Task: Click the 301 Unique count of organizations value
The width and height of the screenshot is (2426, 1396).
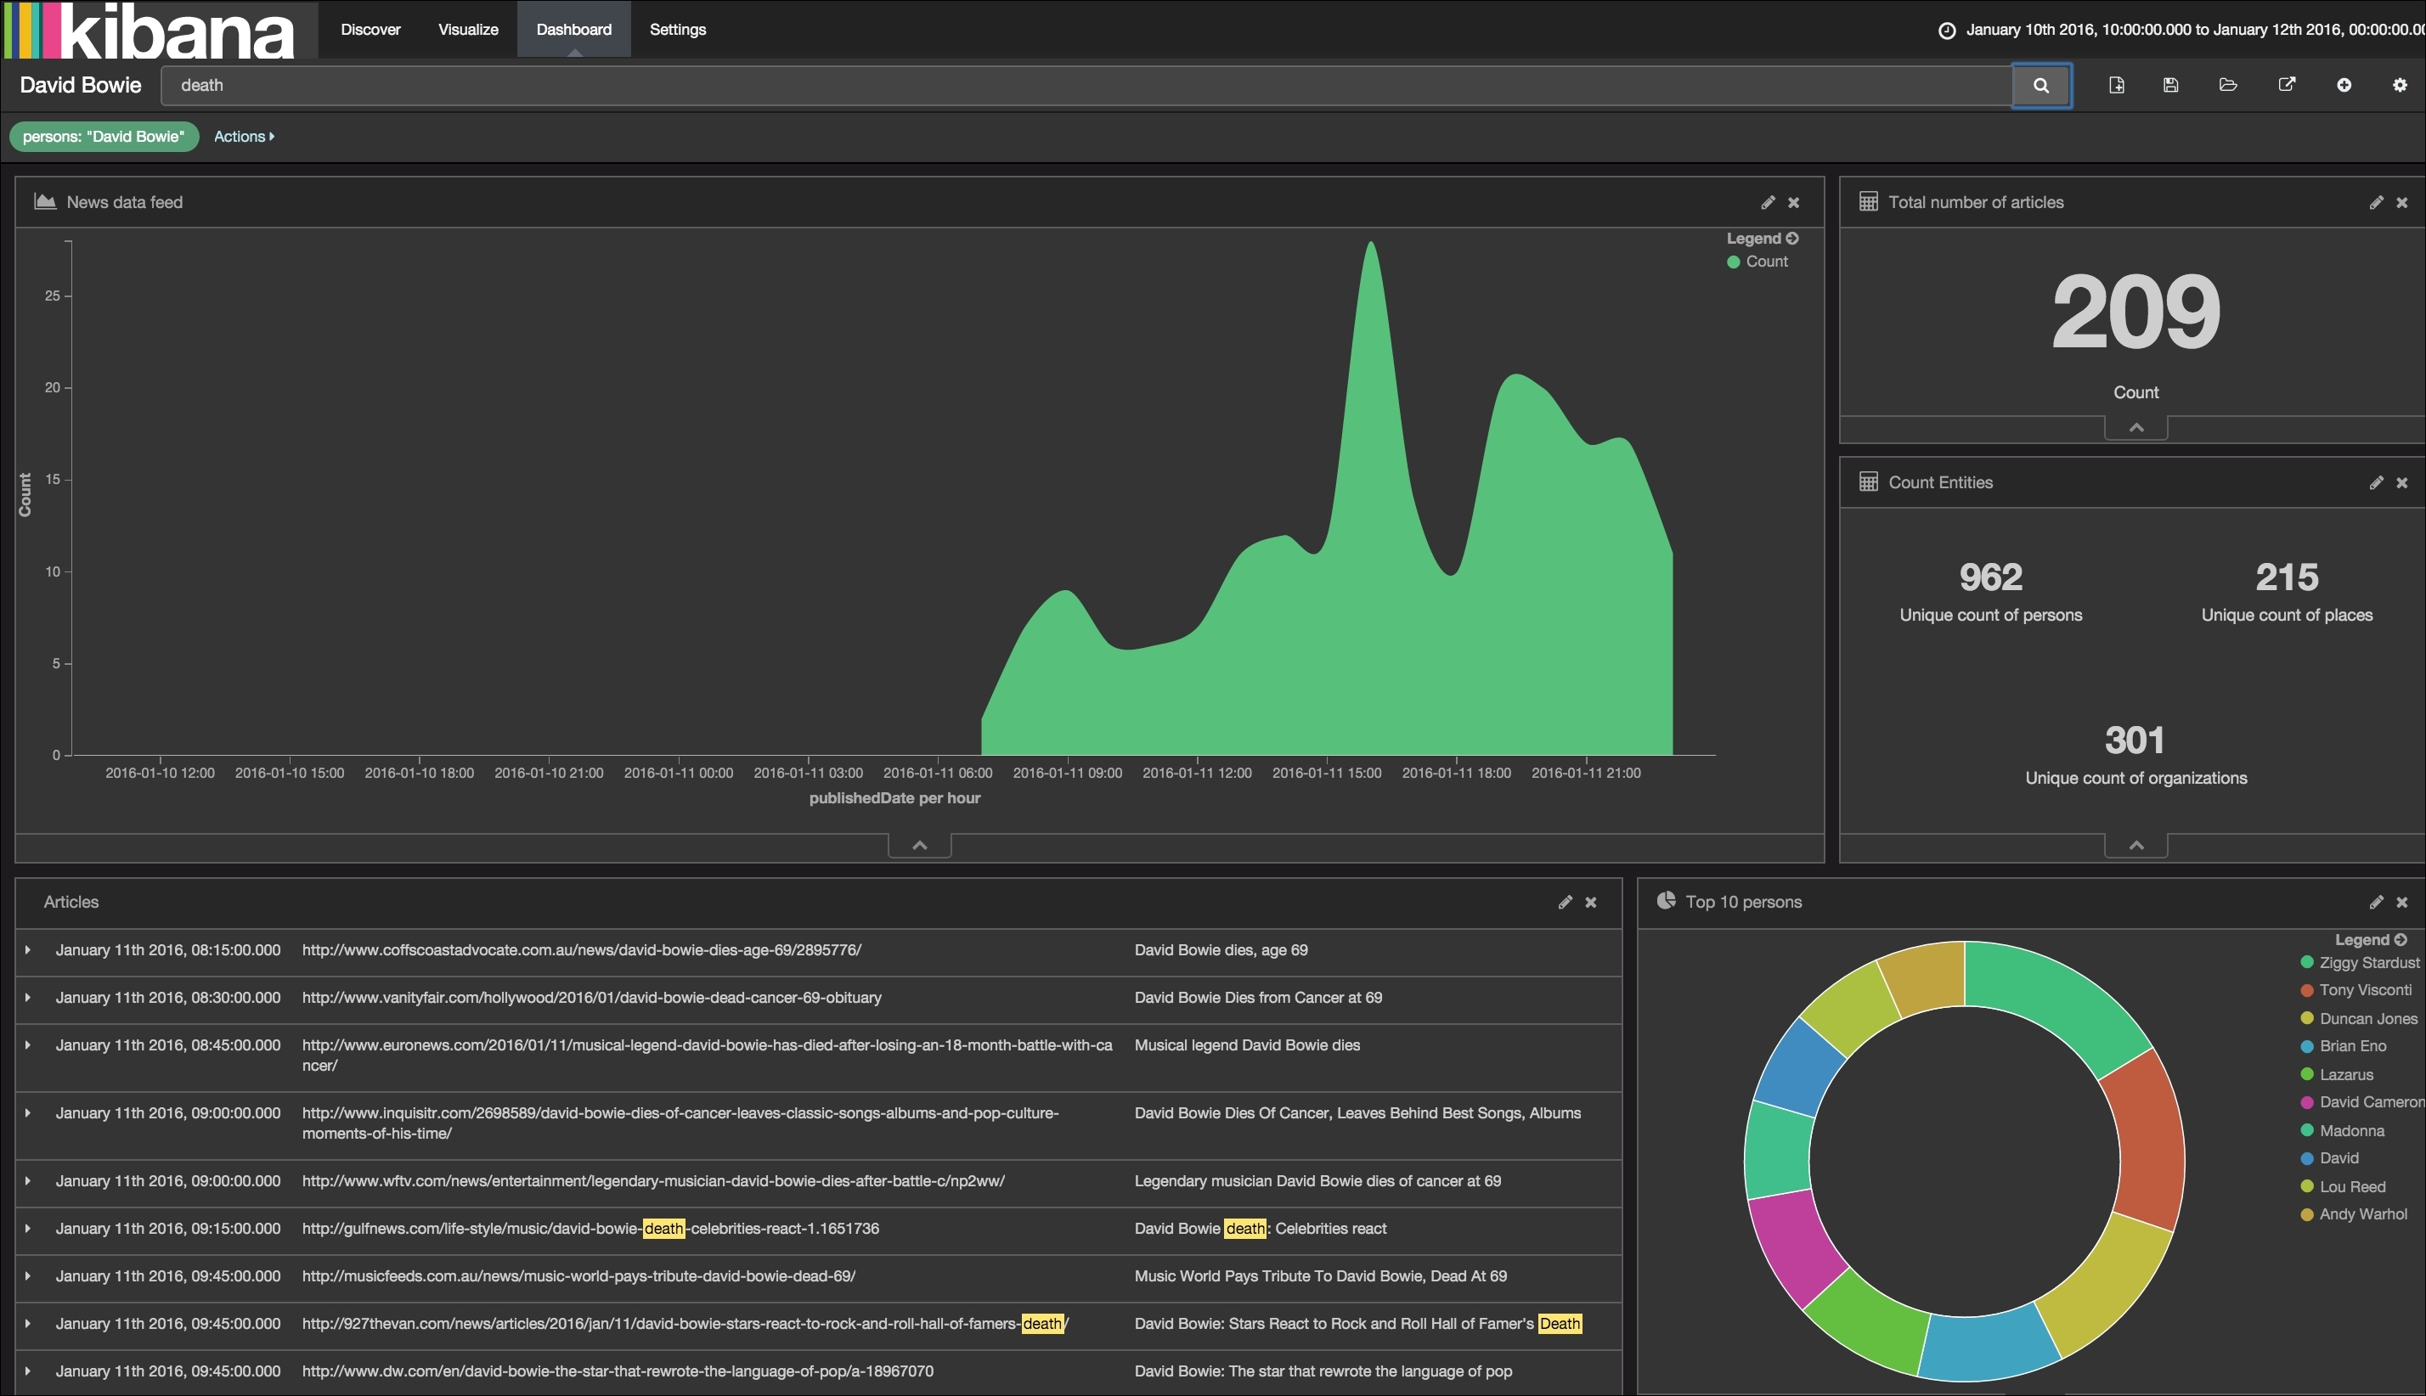Action: click(2135, 740)
